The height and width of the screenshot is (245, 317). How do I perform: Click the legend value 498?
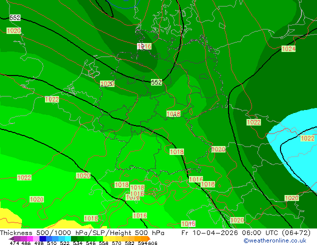tap(39, 243)
